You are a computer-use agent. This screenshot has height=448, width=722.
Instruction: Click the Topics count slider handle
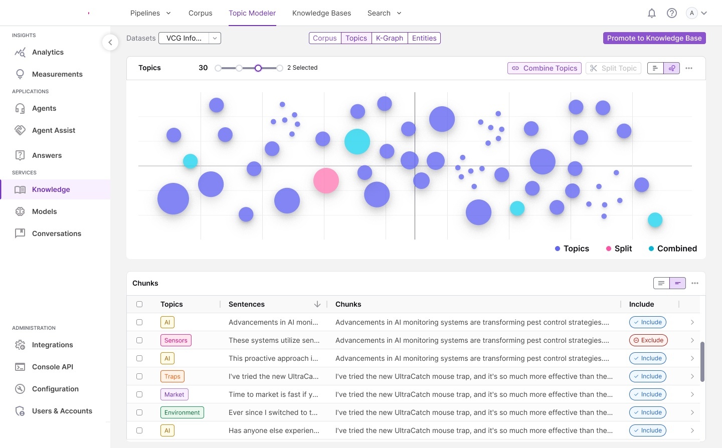[258, 68]
